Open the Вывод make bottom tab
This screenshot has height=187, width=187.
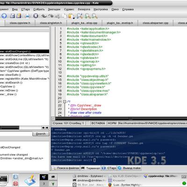pyautogui.click(x=129, y=168)
